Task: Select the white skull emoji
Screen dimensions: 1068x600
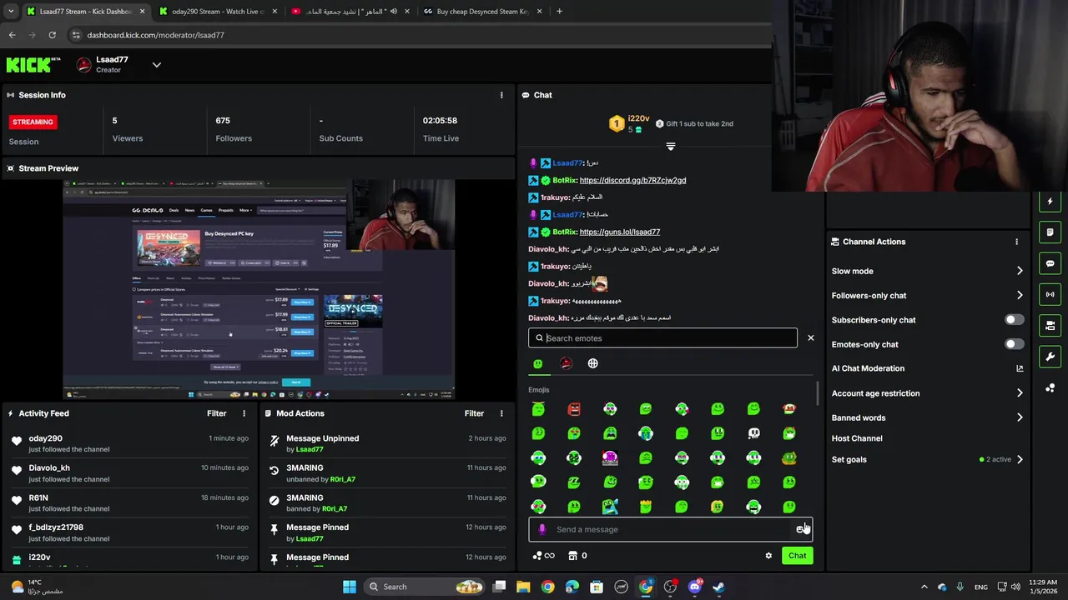Action: [753, 433]
